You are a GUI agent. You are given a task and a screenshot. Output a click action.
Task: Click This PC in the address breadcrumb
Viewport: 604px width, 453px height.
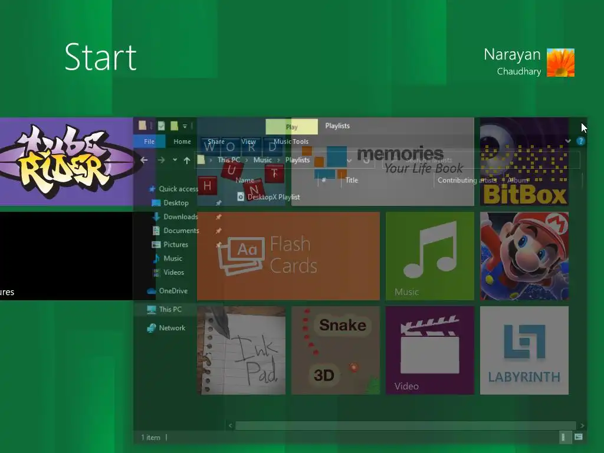click(229, 160)
